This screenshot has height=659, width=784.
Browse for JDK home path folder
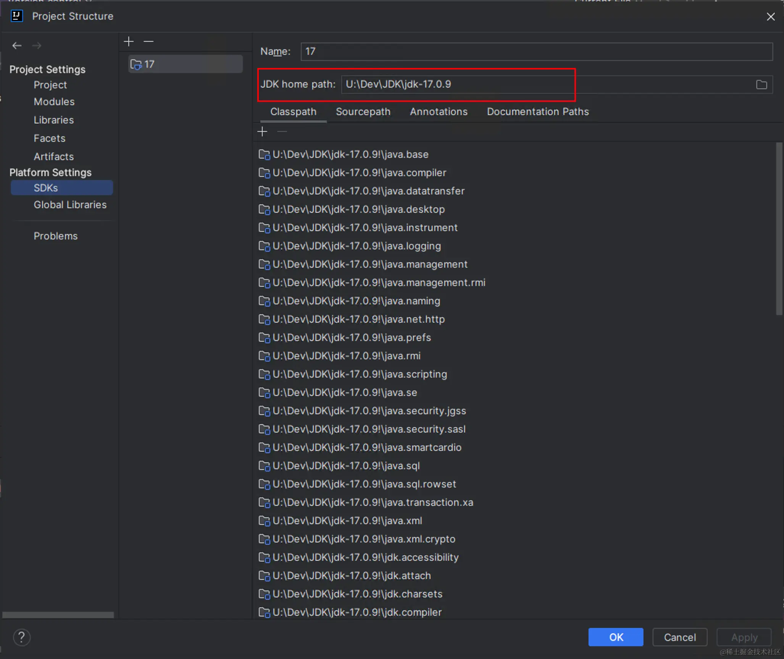click(761, 84)
